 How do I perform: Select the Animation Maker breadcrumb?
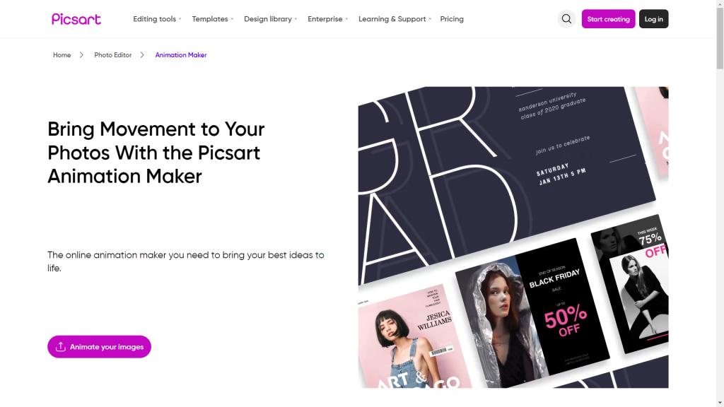point(181,55)
